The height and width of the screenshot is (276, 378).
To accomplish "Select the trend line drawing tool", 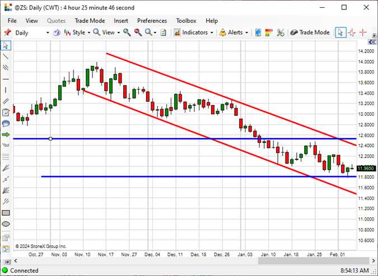I will coord(6,56).
